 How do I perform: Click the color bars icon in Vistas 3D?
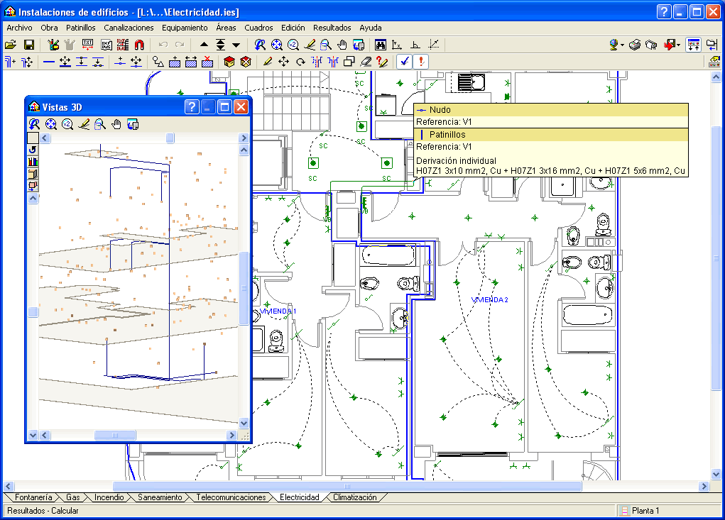coord(33,162)
